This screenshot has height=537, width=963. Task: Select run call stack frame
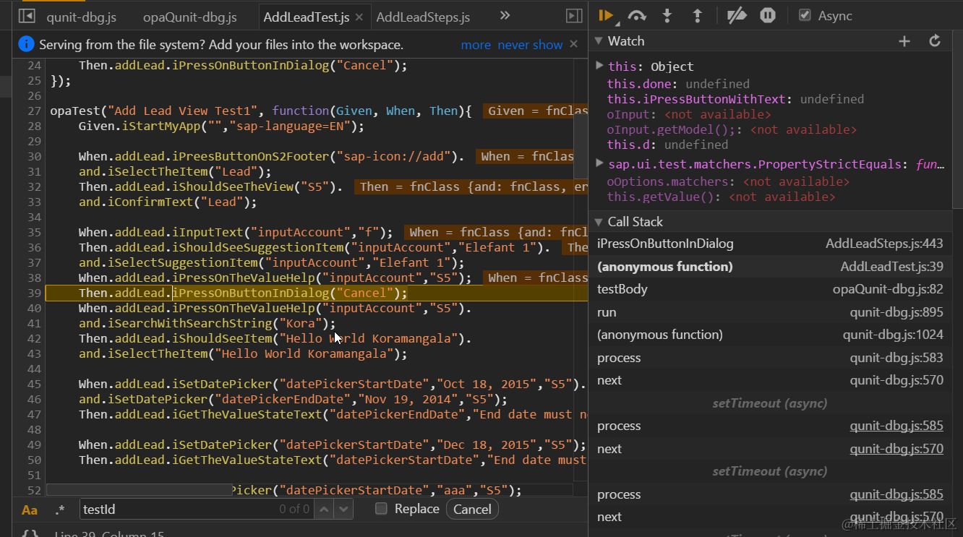[770, 312]
